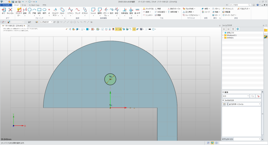Expand the Windows(C:) drive tree node
Image resolution: width=268 pixels, height=145 pixels.
click(223, 35)
